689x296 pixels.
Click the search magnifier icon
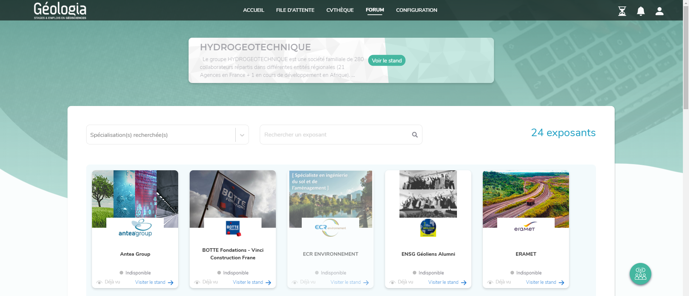point(415,135)
